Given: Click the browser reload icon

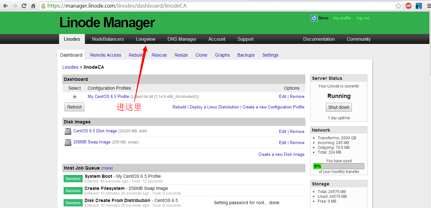Looking at the screenshot, I should [24, 6].
